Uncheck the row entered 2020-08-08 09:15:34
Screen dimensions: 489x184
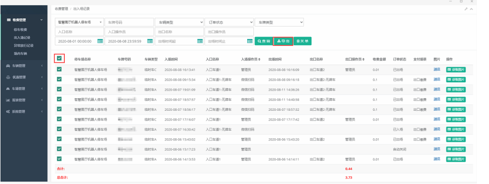[59, 79]
